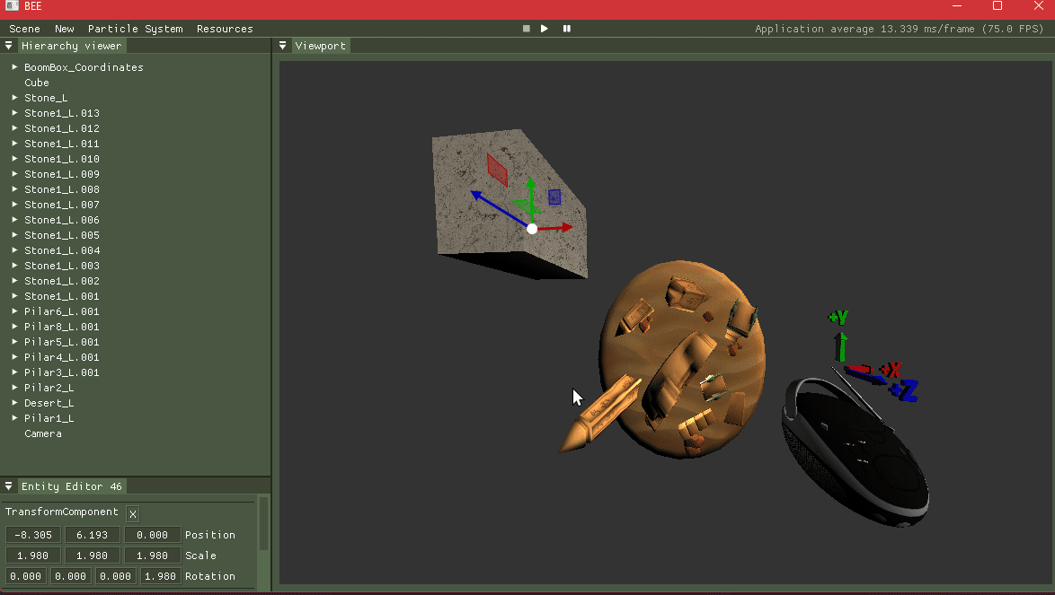The height and width of the screenshot is (595, 1055).
Task: Select the Camera entity in hierarchy
Action: 43,433
